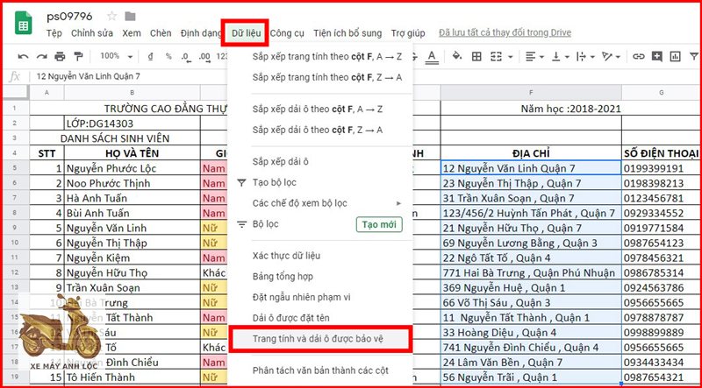Open the 100% zoom dropdown
This screenshot has height=388, width=702.
[x=117, y=56]
